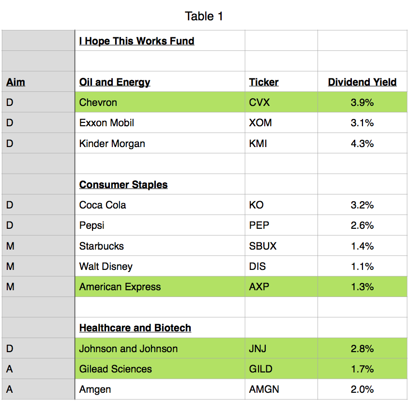Click the "Dividend Yield" column header
The height and width of the screenshot is (401, 408).
pos(362,82)
